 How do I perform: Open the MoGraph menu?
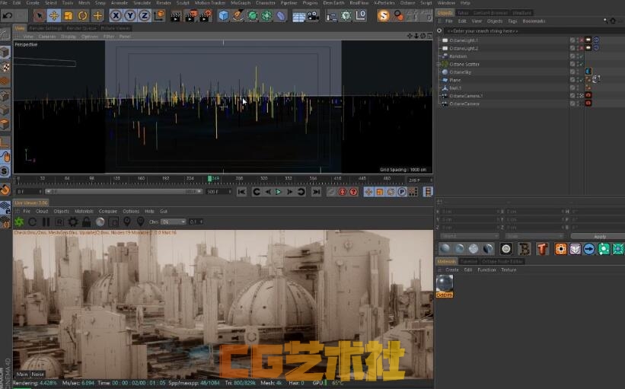point(241,3)
